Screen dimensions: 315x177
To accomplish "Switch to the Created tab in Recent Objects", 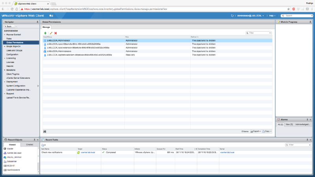I will 30,144.
